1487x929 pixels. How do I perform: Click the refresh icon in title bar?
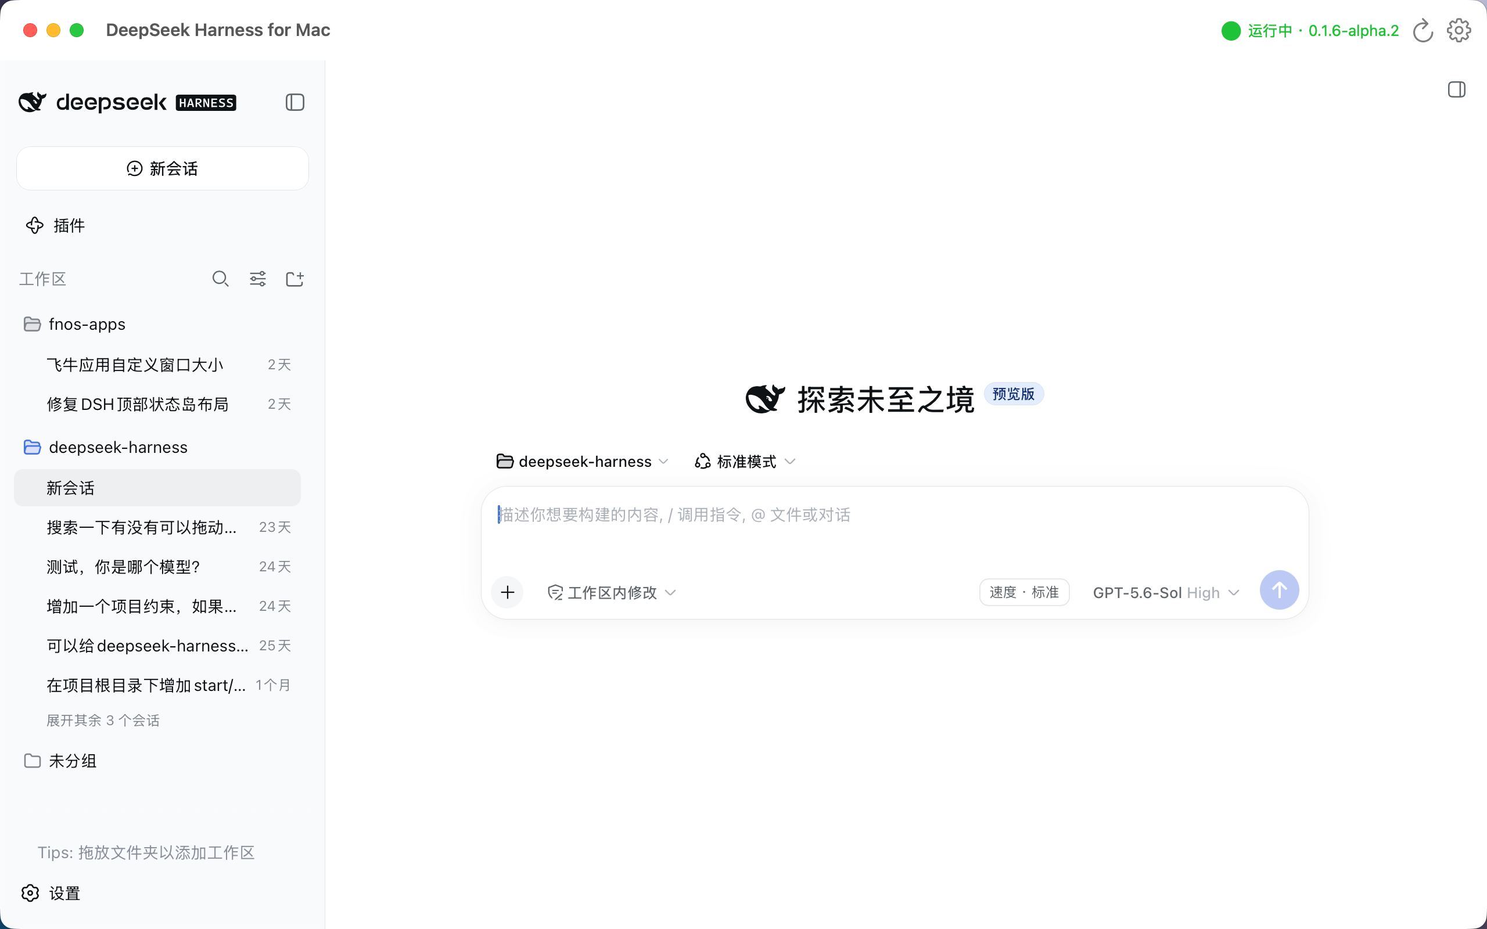pyautogui.click(x=1423, y=30)
